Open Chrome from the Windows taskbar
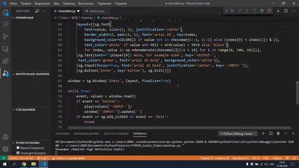Viewport: 299px width, 168px height. click(x=24, y=164)
